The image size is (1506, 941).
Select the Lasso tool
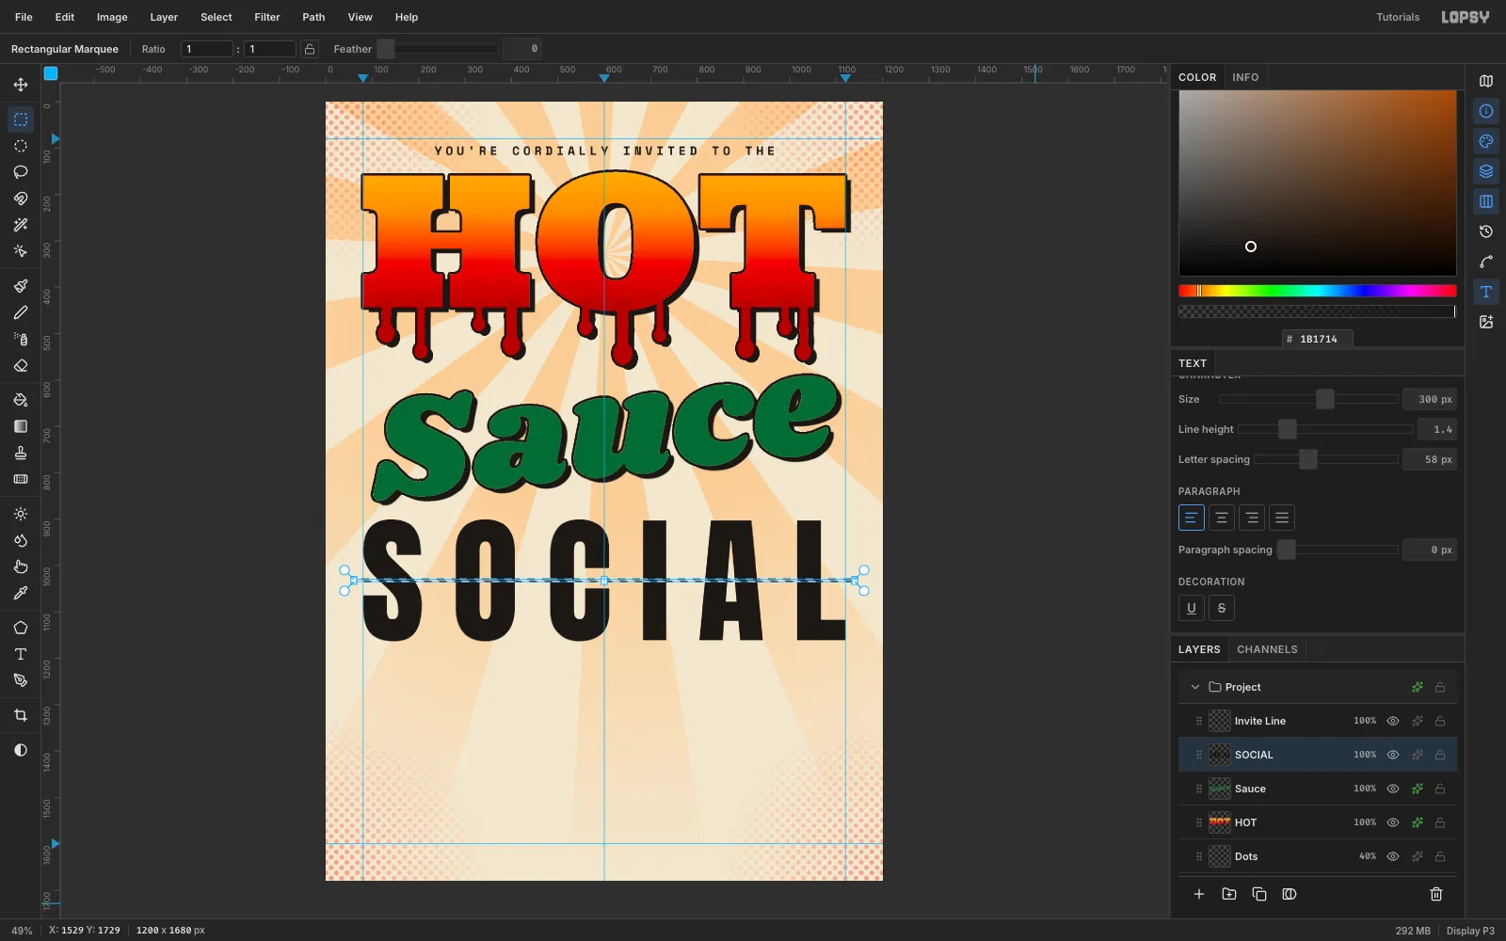21,172
